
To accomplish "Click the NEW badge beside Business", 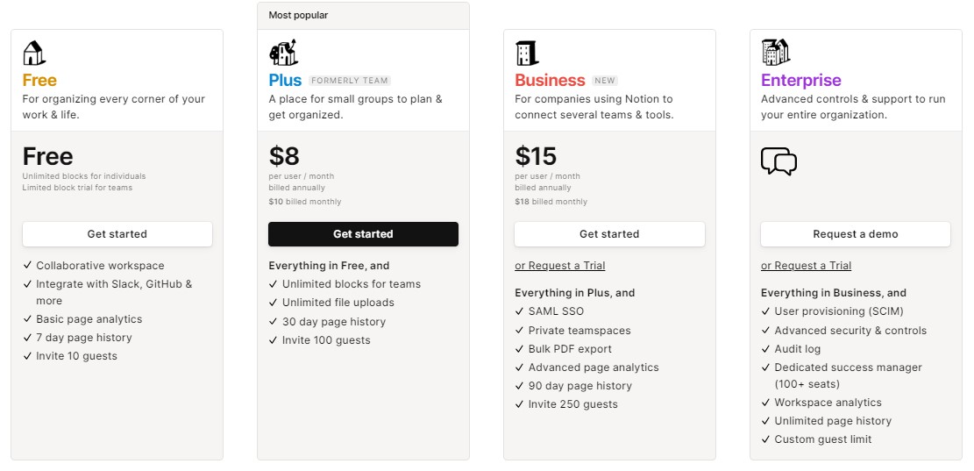I will point(604,81).
